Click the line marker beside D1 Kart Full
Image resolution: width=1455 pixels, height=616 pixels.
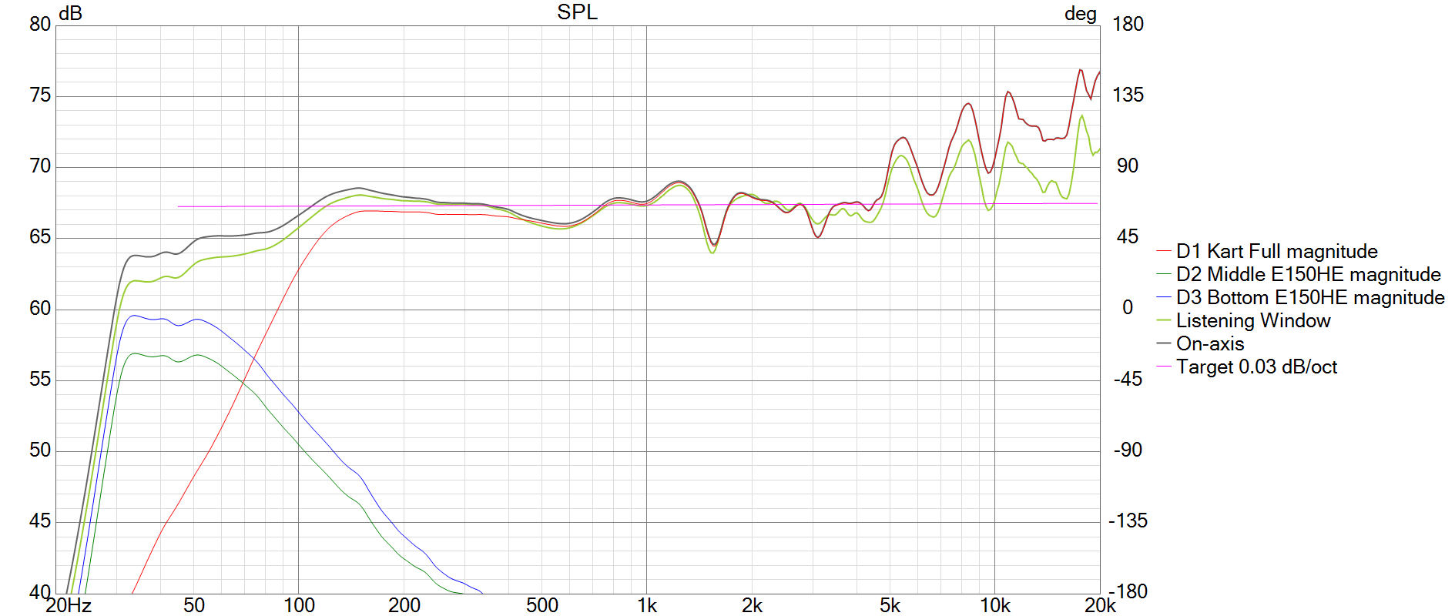coord(1163,251)
